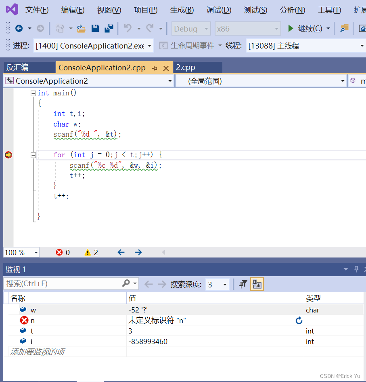Open the 工具(T) menu

point(330,10)
